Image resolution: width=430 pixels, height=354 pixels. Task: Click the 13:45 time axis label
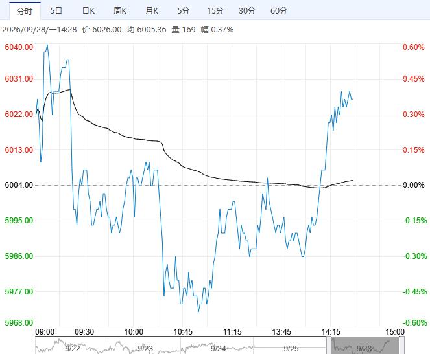(x=281, y=332)
